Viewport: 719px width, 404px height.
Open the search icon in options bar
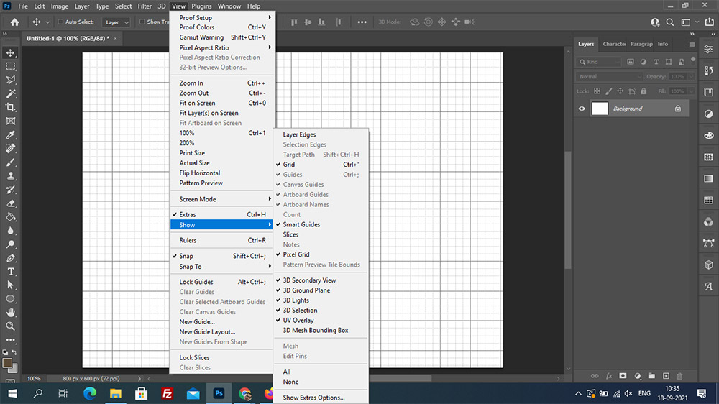pos(670,22)
